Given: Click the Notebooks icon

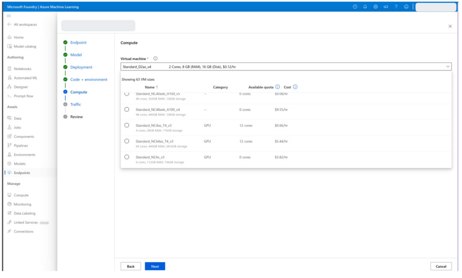Looking at the screenshot, I should pyautogui.click(x=9, y=69).
